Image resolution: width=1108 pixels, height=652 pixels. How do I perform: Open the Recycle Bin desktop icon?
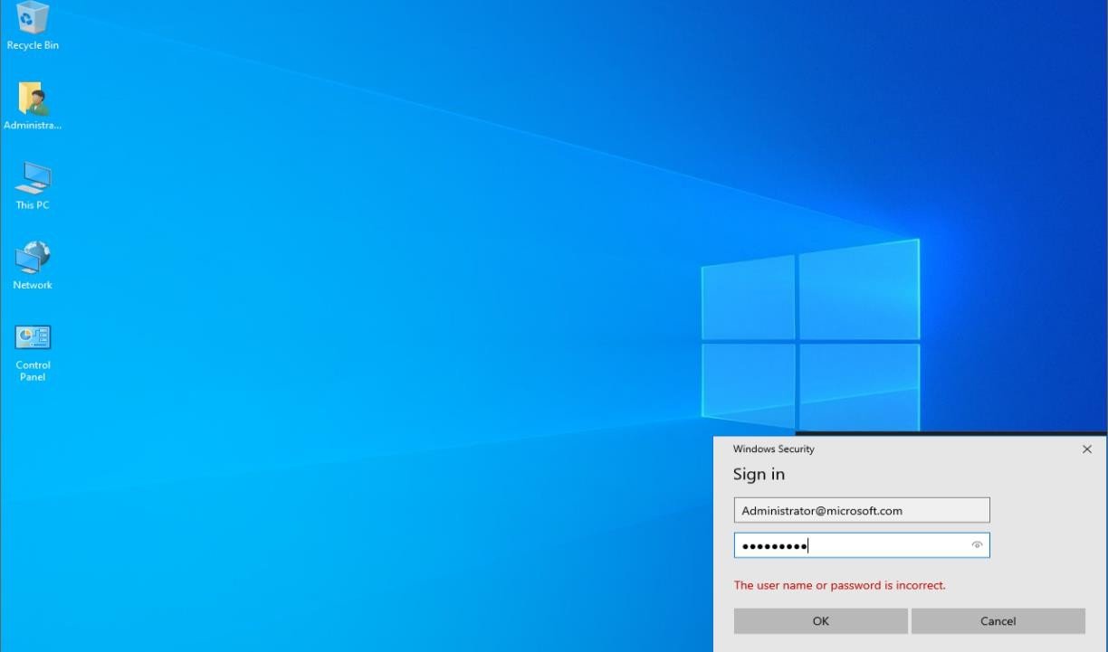[33, 25]
